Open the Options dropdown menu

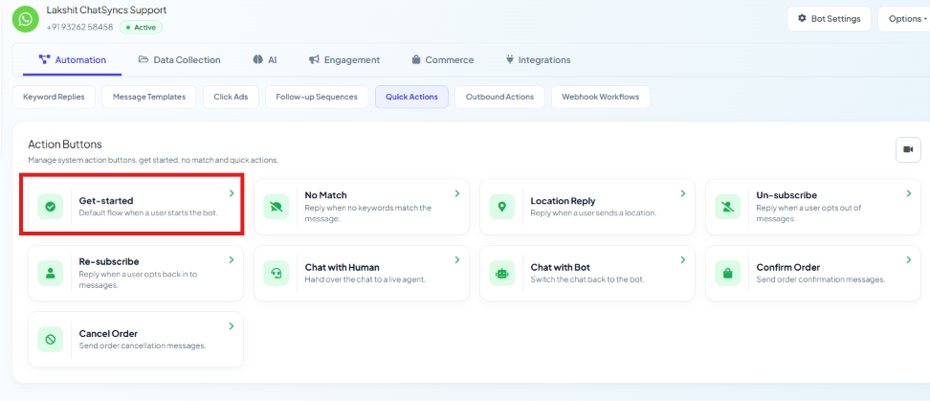(904, 19)
